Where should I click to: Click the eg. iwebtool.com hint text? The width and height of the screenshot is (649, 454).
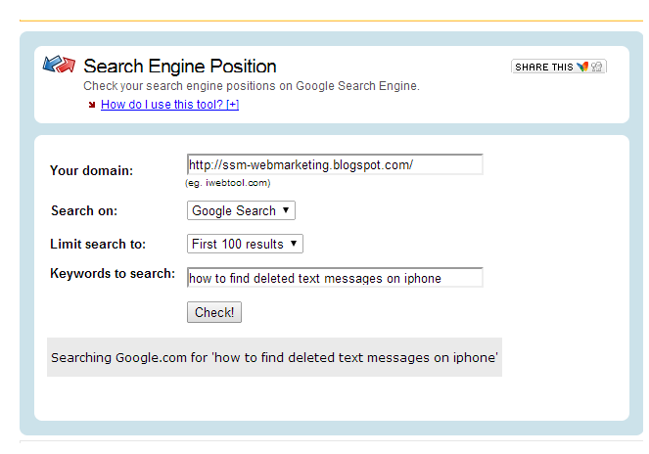click(228, 183)
